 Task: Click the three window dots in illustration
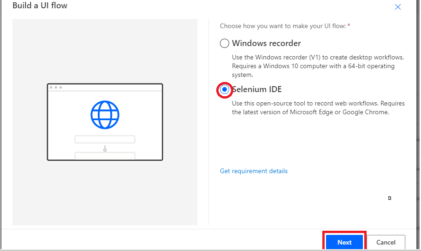click(x=56, y=88)
